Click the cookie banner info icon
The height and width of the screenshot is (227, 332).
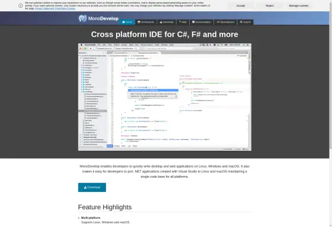pos(21,6)
